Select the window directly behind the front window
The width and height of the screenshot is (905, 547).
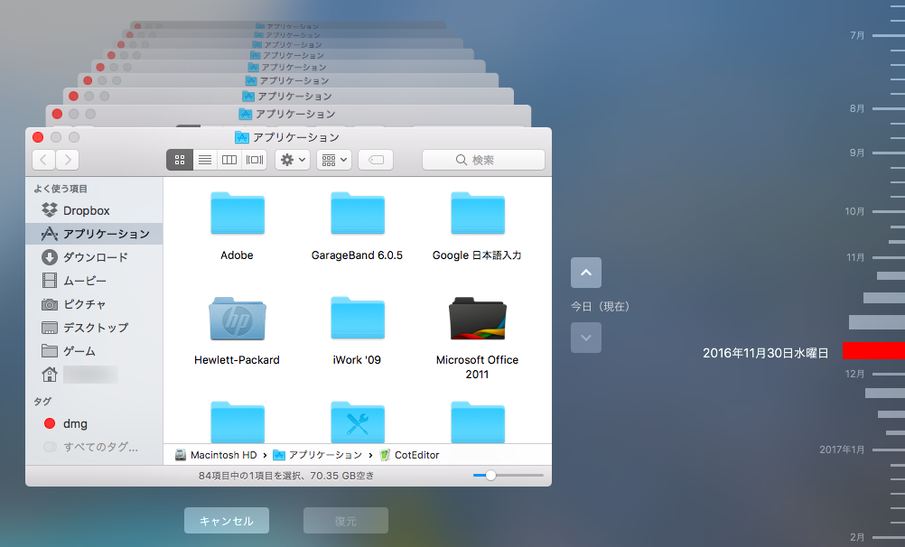pyautogui.click(x=289, y=115)
